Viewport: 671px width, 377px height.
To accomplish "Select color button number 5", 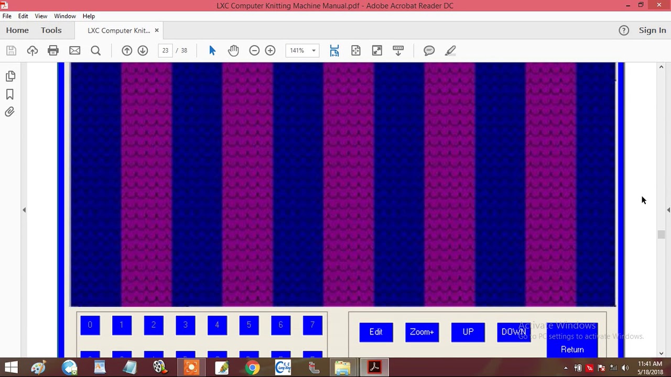I will pyautogui.click(x=249, y=325).
